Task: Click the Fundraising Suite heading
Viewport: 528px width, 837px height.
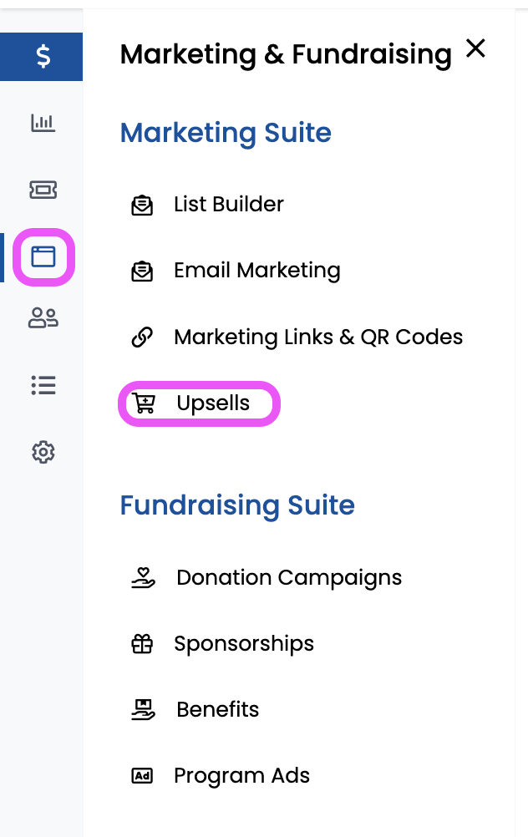Action: (237, 505)
